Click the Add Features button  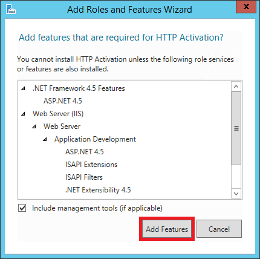[167, 229]
